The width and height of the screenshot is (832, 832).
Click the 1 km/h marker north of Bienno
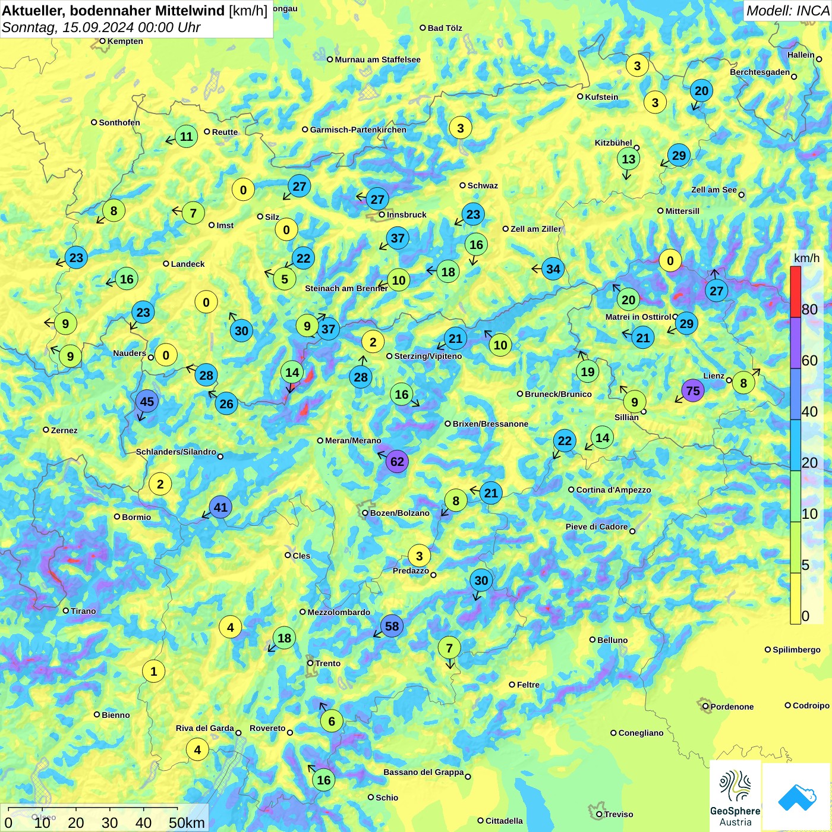(x=153, y=672)
